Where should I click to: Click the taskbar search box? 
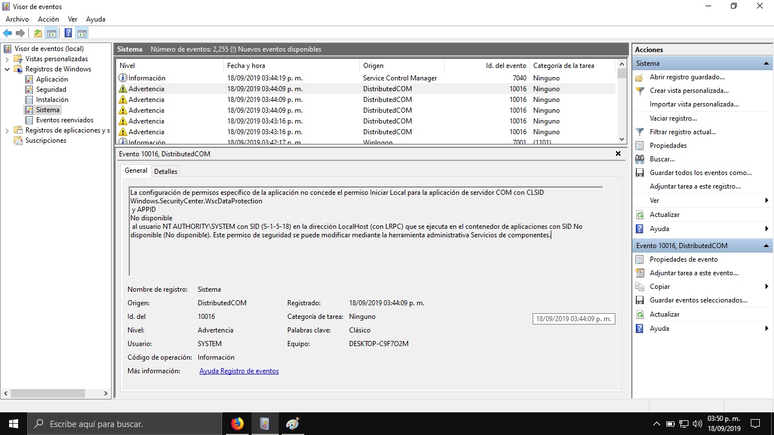[x=124, y=424]
